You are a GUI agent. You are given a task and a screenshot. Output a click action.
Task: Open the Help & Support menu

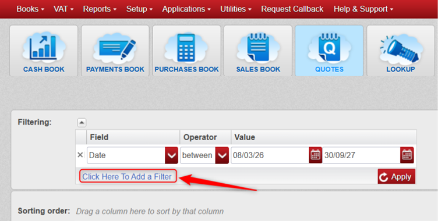(363, 9)
